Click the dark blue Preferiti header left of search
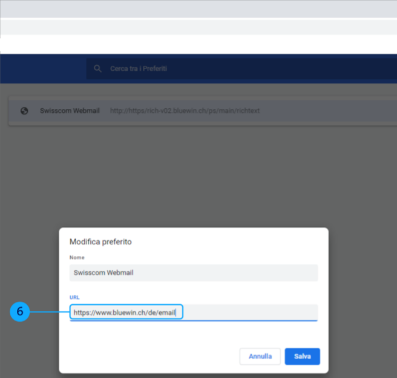The image size is (397, 378). coord(42,69)
